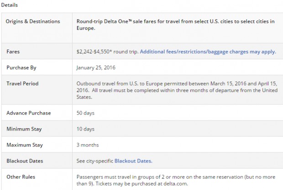Viewport: 283px width, 190px height.
Task: Click the passengers group travel rule text
Action: pyautogui.click(x=176, y=180)
